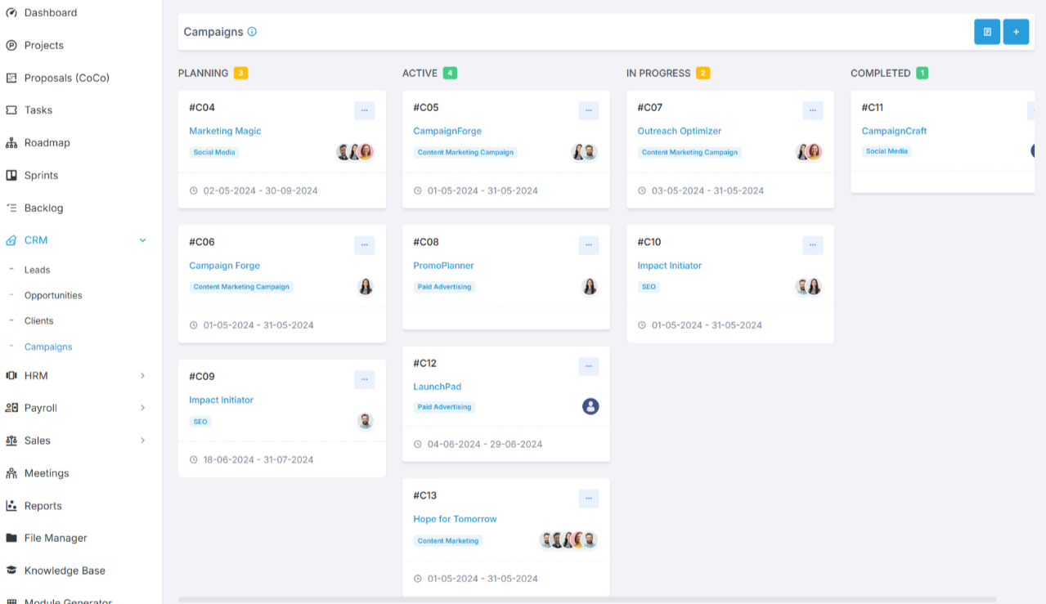Click the horizontal scrollbar below the board

click(586, 599)
